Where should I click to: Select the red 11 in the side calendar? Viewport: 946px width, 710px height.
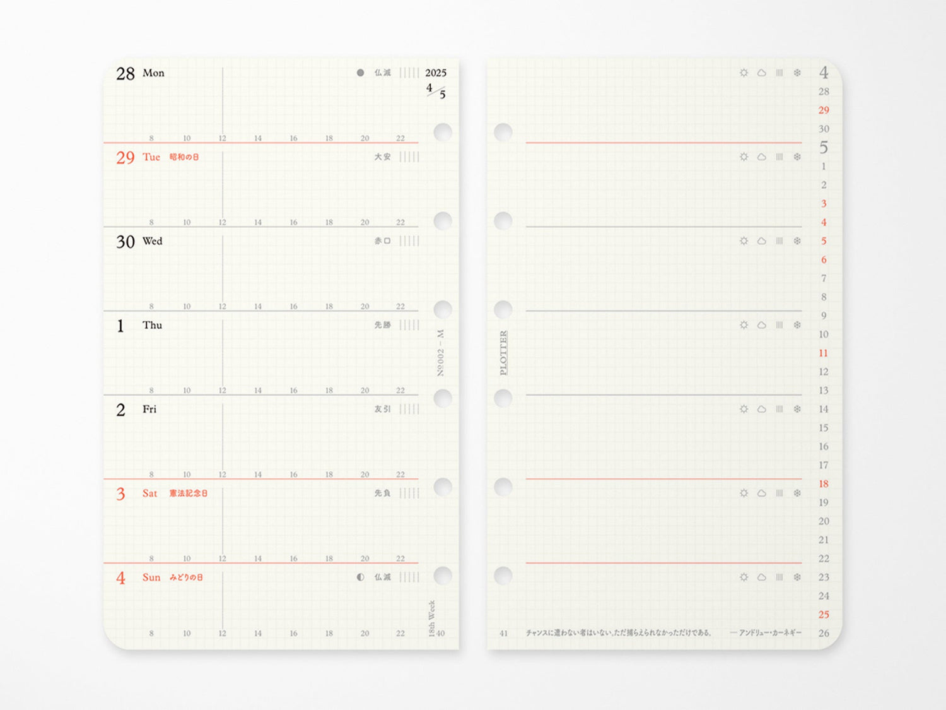[x=823, y=353]
